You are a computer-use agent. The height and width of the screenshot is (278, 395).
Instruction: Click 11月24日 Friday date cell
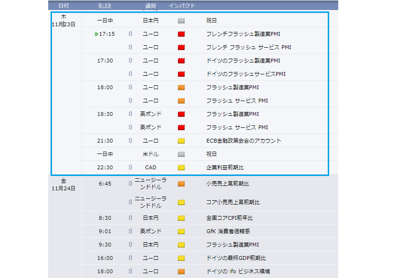point(63,185)
